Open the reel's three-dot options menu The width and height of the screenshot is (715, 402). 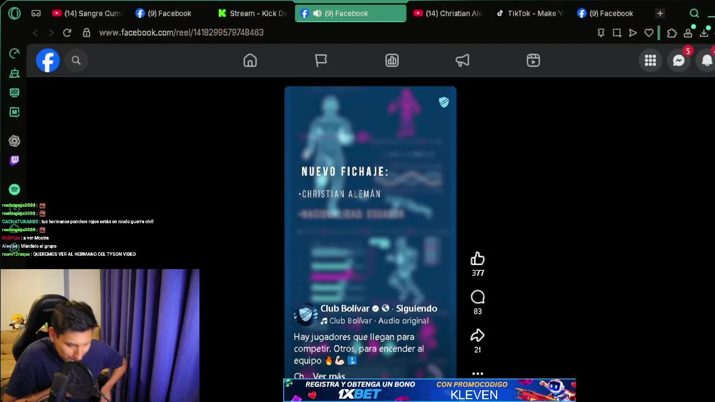(478, 374)
